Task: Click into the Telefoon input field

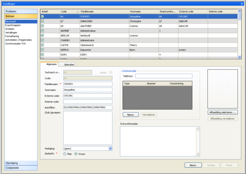Action: (164, 76)
